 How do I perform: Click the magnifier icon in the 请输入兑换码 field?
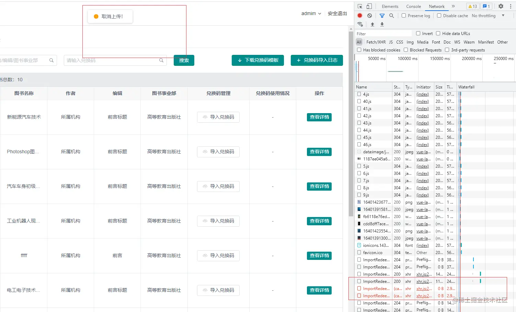click(161, 60)
